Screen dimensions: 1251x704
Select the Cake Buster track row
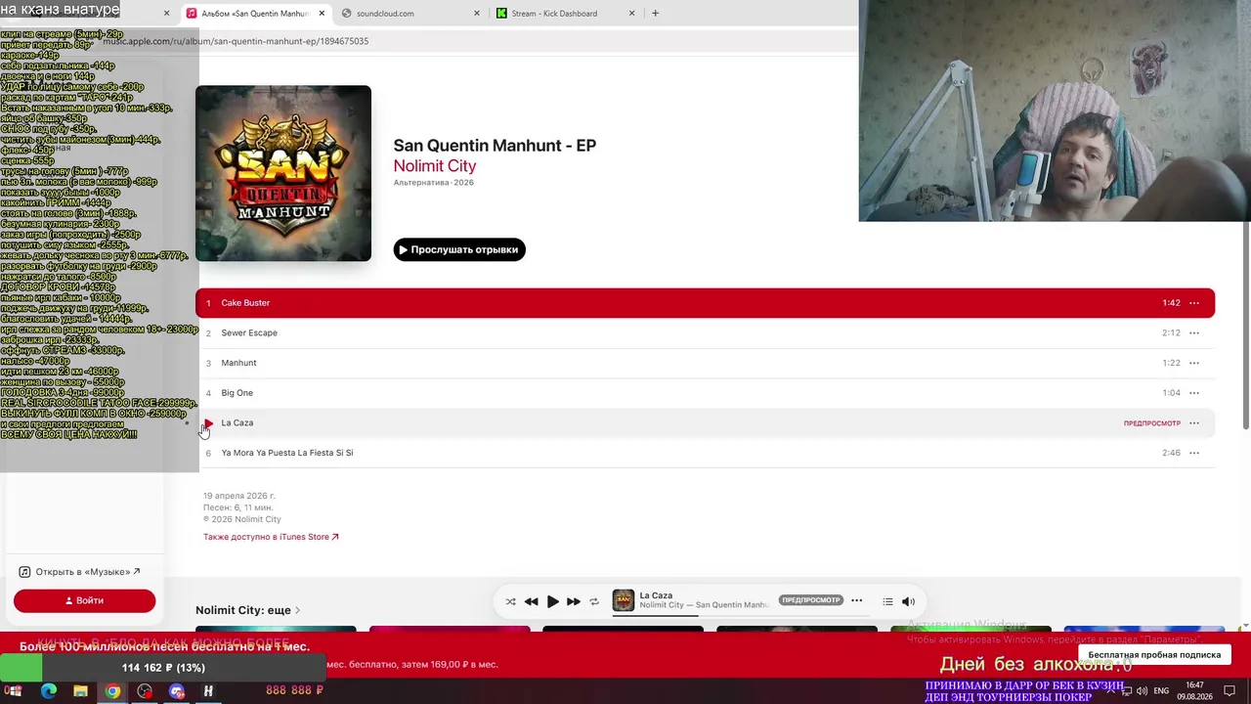point(705,303)
